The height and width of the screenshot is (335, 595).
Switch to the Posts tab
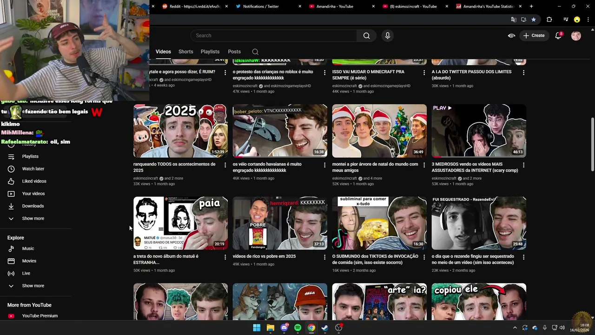click(234, 52)
